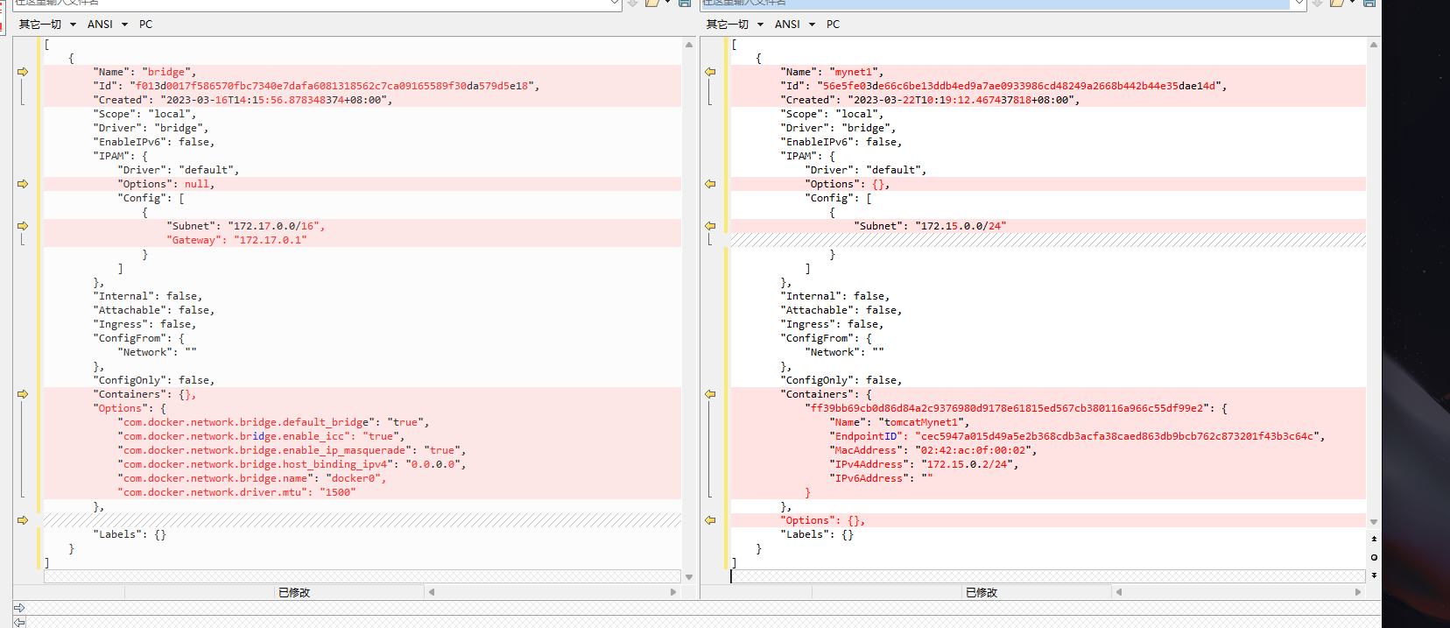1450x628 pixels.
Task: Open left pane ANSI encoding dropdown
Action: tap(107, 25)
